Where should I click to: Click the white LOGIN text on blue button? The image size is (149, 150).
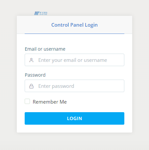[75, 118]
